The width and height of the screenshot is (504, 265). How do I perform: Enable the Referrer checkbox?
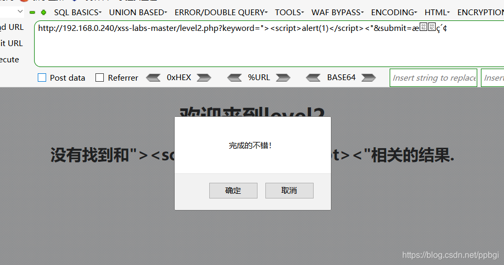tap(100, 78)
